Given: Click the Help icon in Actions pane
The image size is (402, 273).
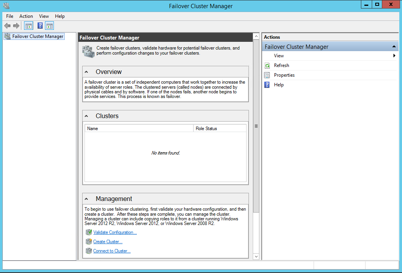Looking at the screenshot, I should point(267,85).
